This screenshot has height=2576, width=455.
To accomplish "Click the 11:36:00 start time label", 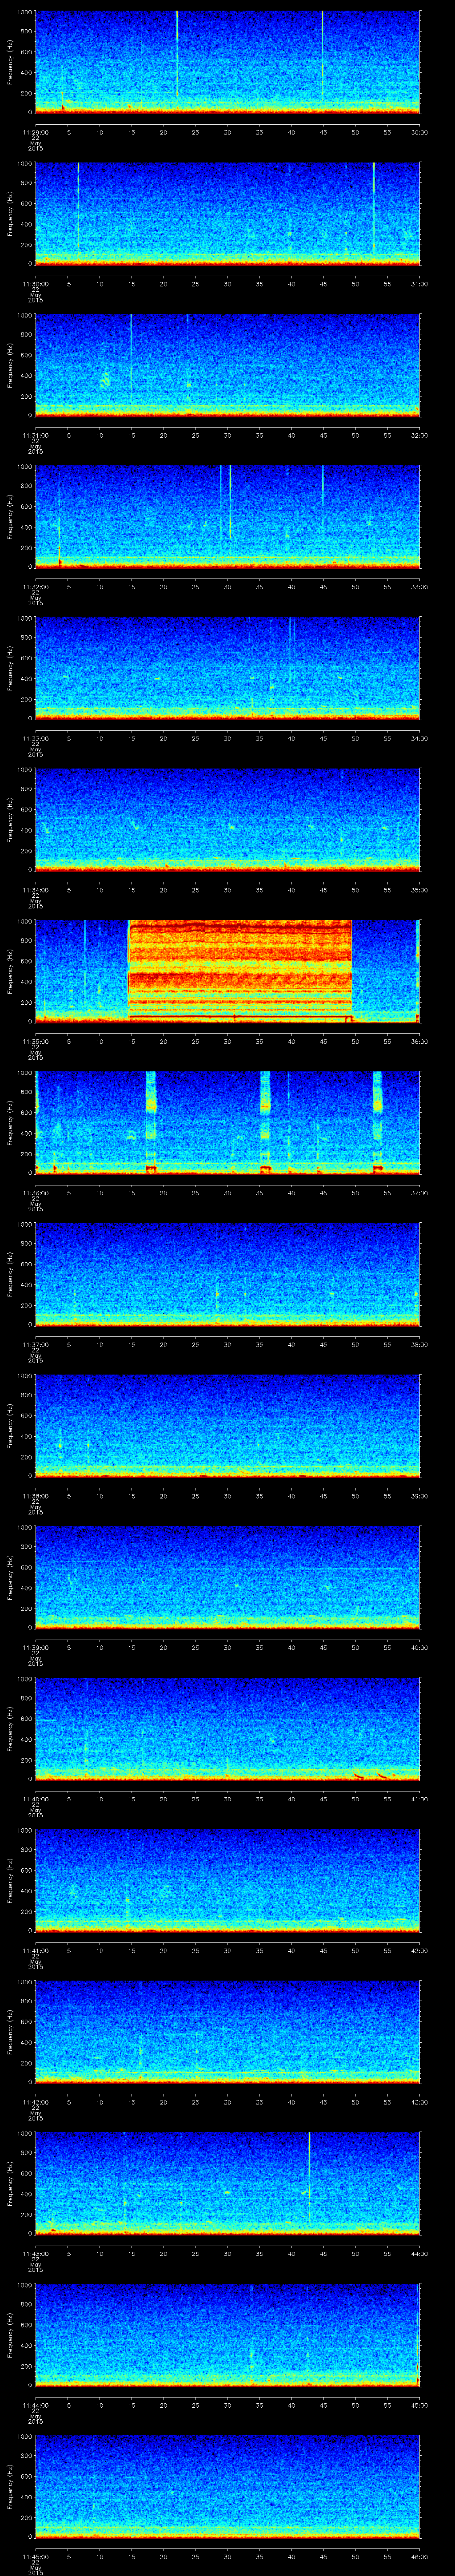I will point(35,1193).
